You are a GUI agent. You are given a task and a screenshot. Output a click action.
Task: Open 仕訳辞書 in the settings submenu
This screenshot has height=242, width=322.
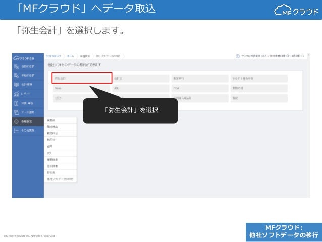pos(61,166)
